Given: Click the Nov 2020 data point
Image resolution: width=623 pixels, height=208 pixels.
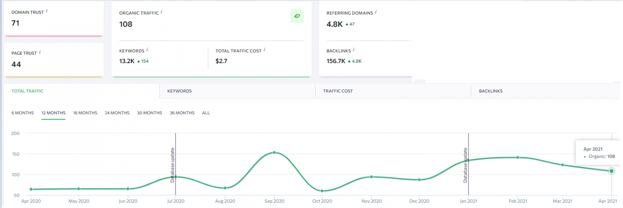Looking at the screenshot, I should (371, 177).
